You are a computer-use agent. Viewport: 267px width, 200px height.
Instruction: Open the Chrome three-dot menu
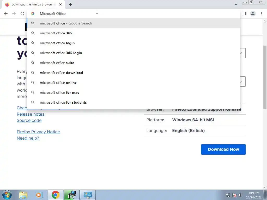[261, 14]
